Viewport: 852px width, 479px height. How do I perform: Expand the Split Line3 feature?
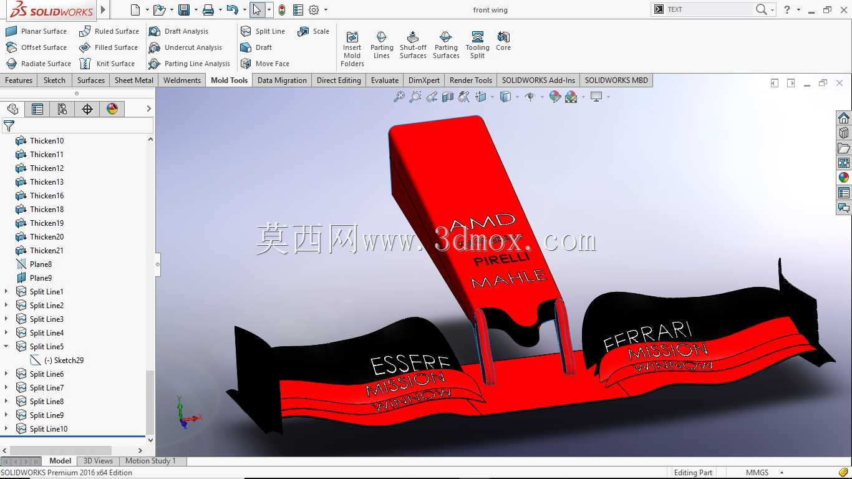6,319
